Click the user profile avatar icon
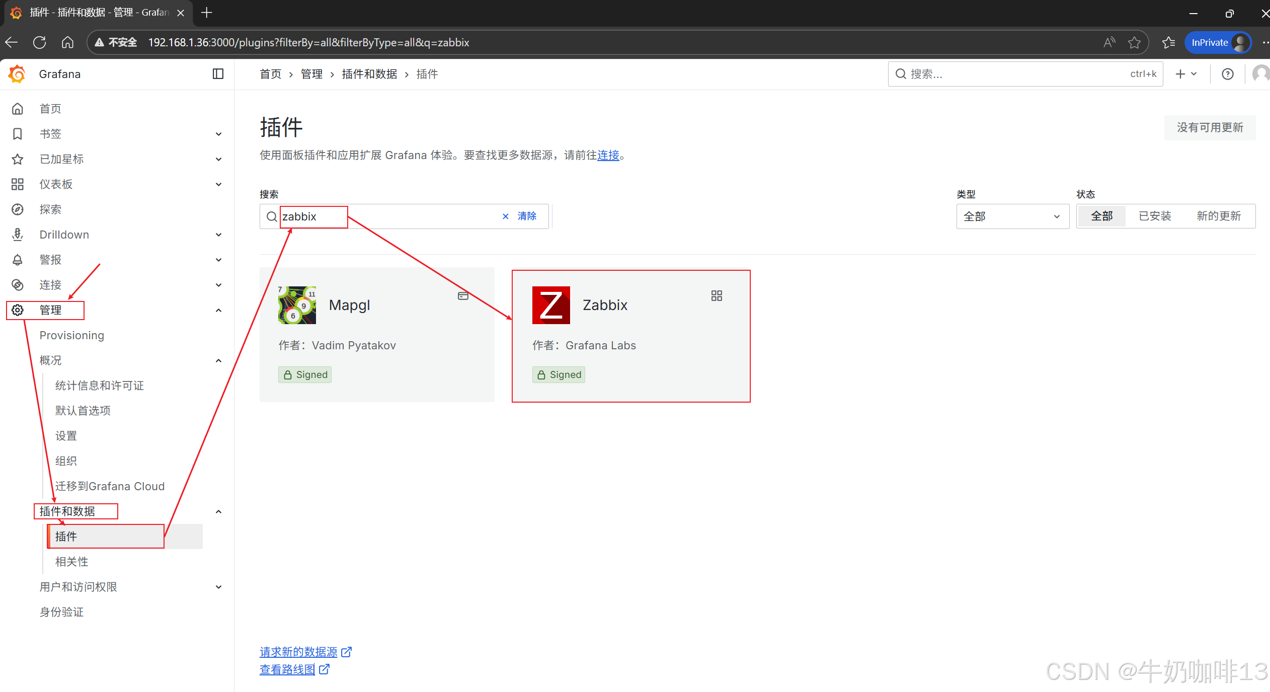This screenshot has height=692, width=1270. click(1260, 74)
